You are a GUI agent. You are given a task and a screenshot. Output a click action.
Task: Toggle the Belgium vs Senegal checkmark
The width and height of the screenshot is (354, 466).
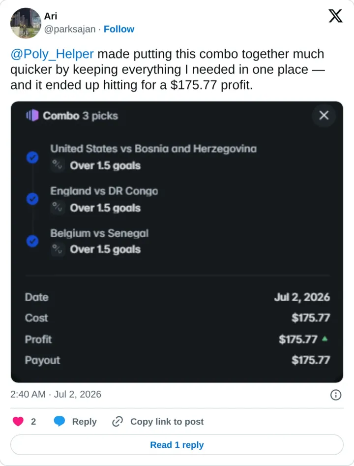coord(32,241)
